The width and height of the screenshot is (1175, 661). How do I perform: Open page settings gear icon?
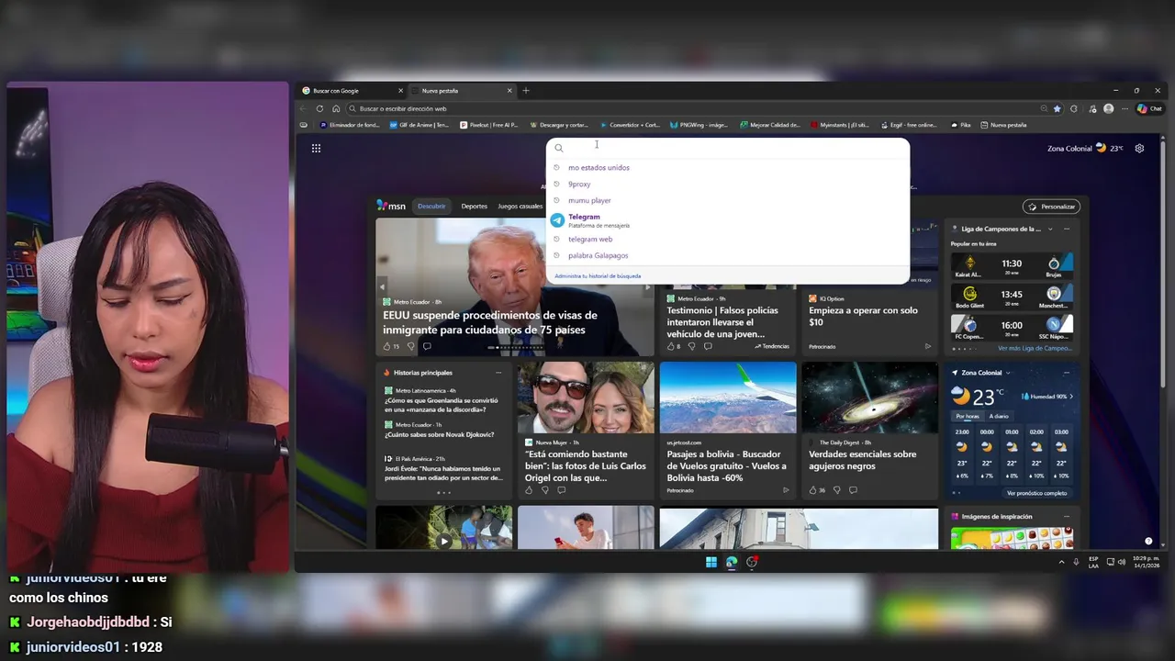click(x=1139, y=148)
